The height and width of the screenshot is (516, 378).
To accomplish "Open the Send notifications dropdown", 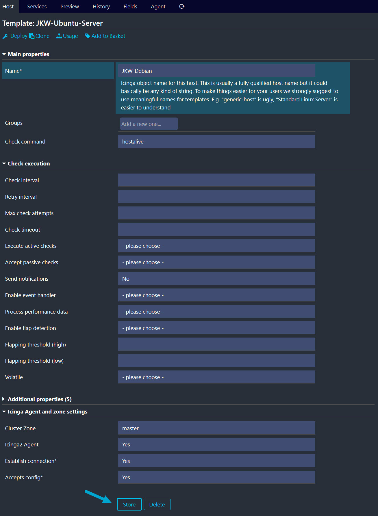I will pyautogui.click(x=216, y=279).
